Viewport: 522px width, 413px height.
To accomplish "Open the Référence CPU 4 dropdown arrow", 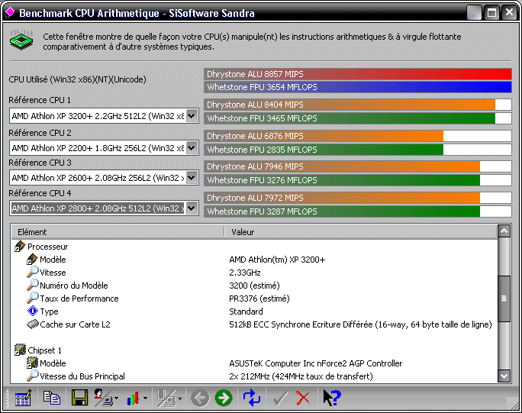I will pos(192,208).
